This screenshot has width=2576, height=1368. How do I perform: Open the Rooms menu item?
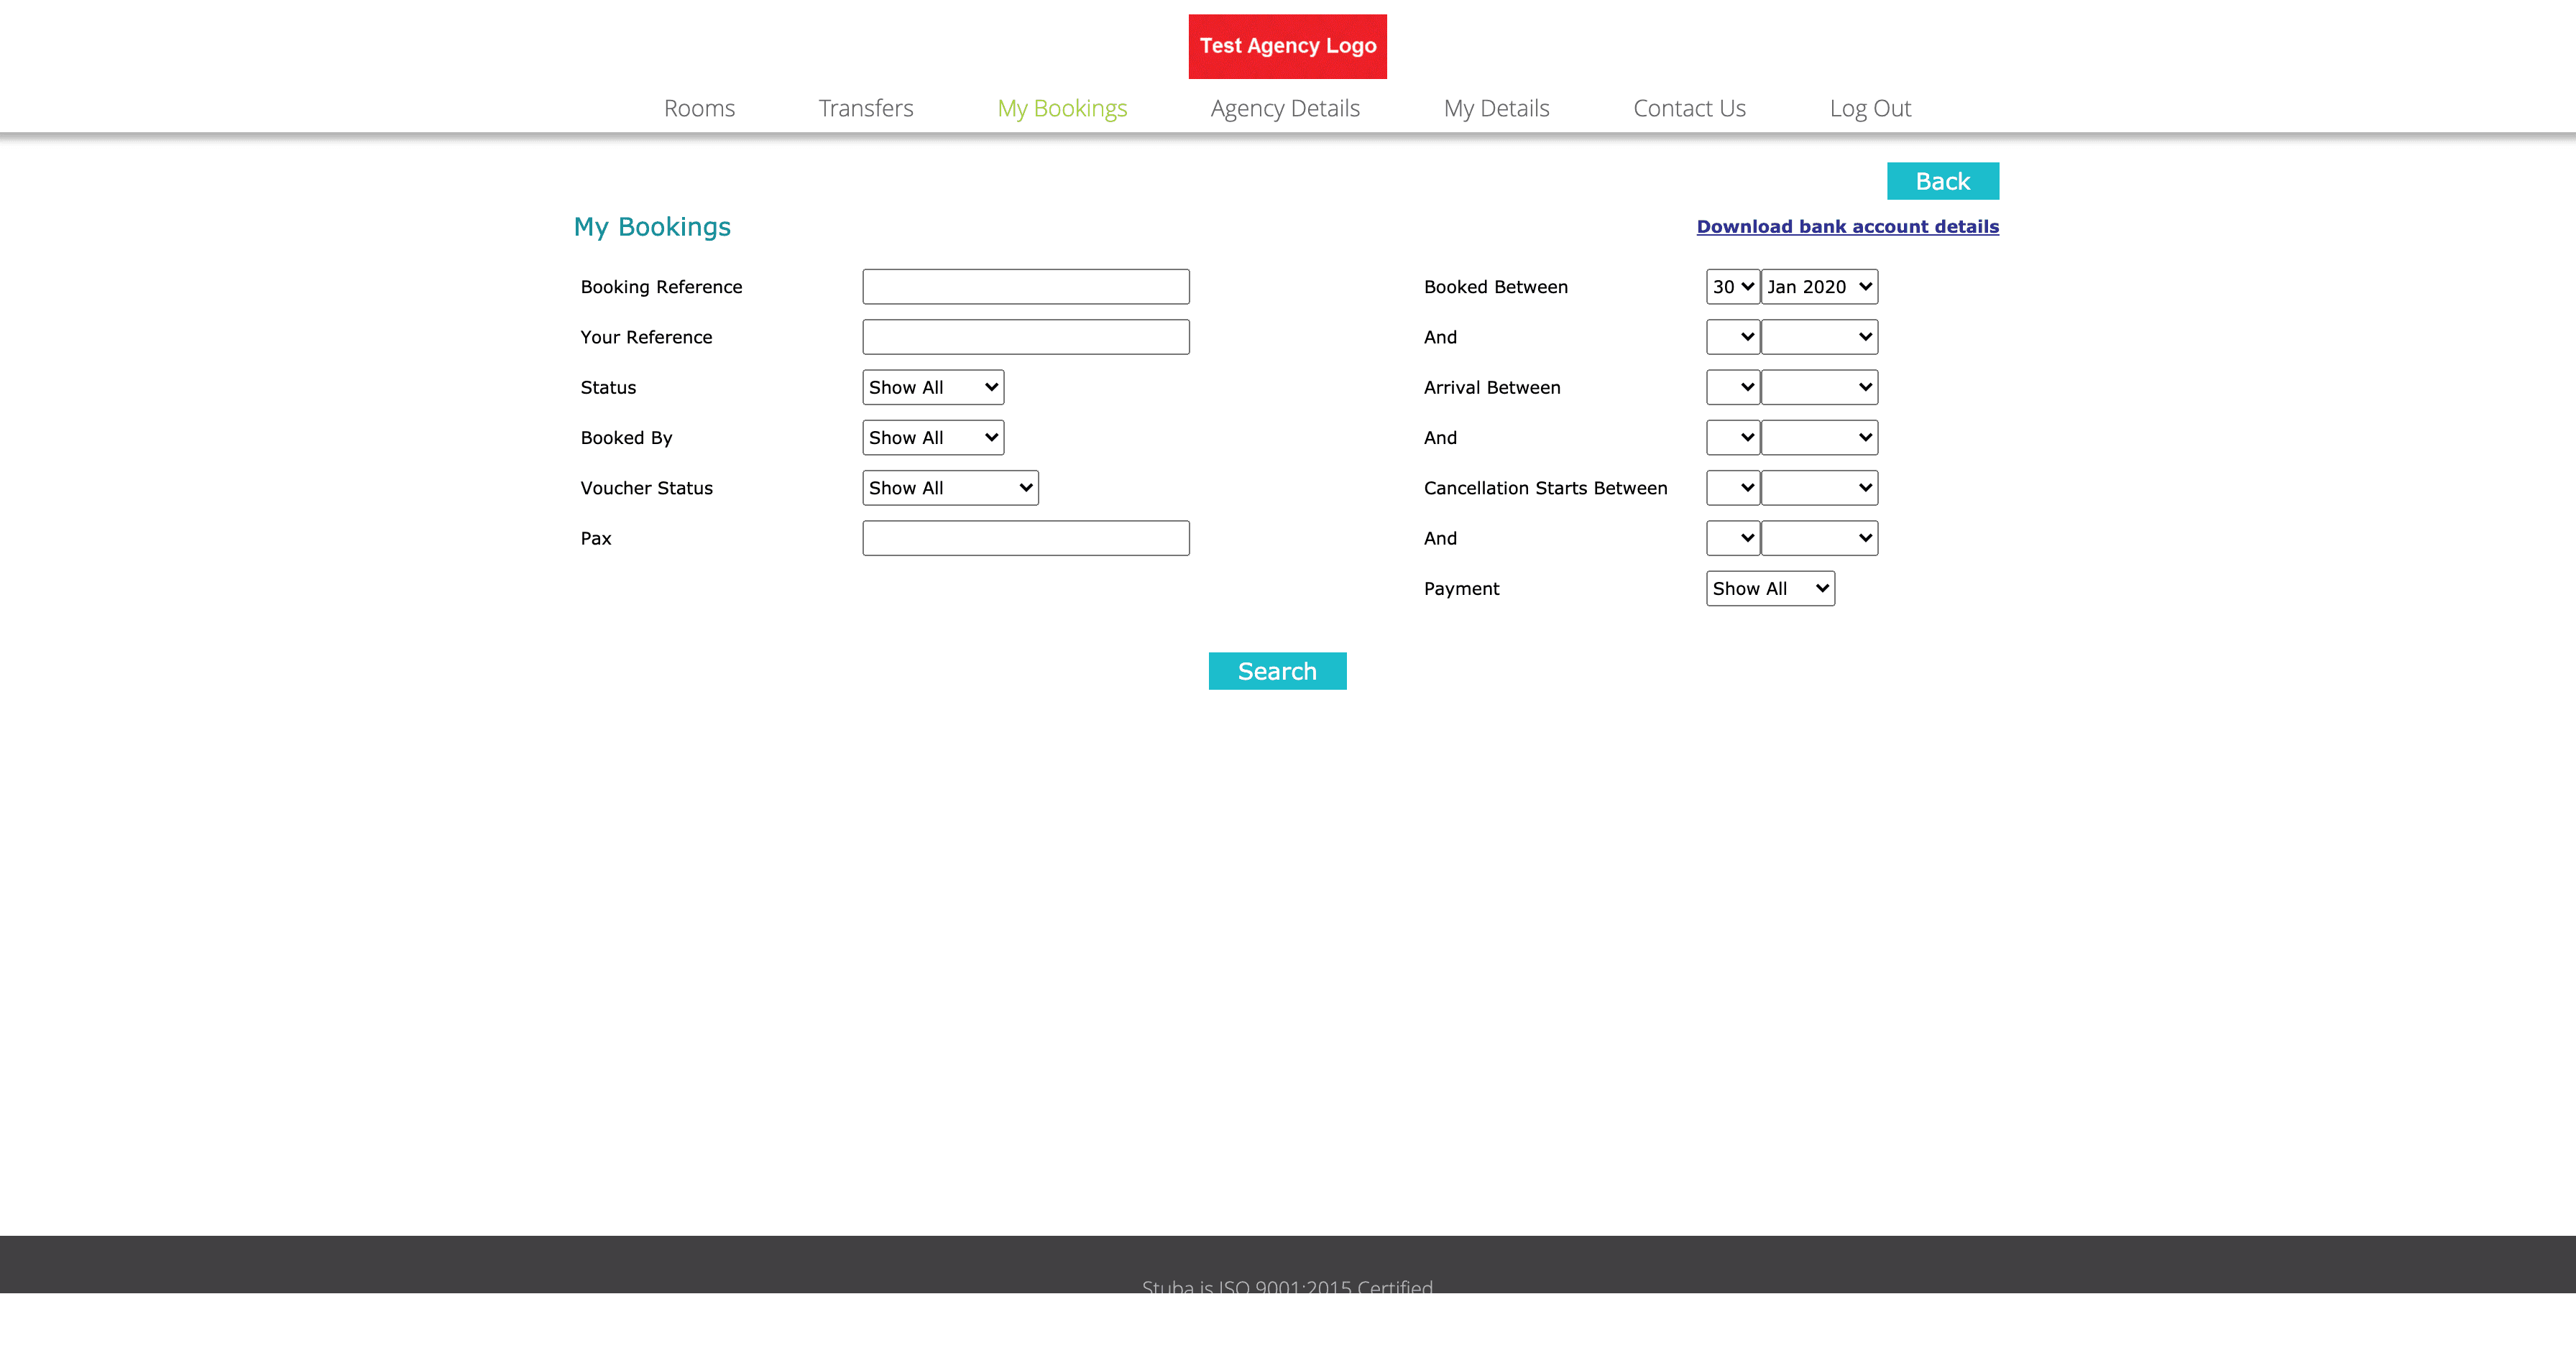click(x=699, y=108)
